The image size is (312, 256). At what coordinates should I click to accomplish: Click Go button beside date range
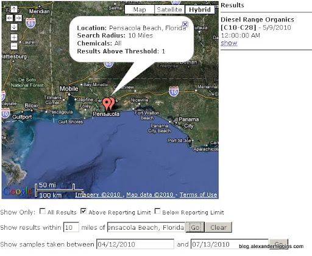click(x=278, y=244)
